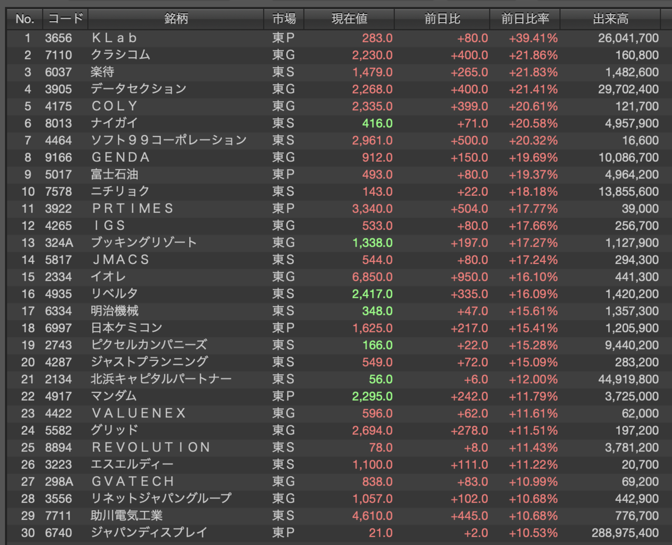
Task: Click volume 16,600
Action: tap(641, 140)
